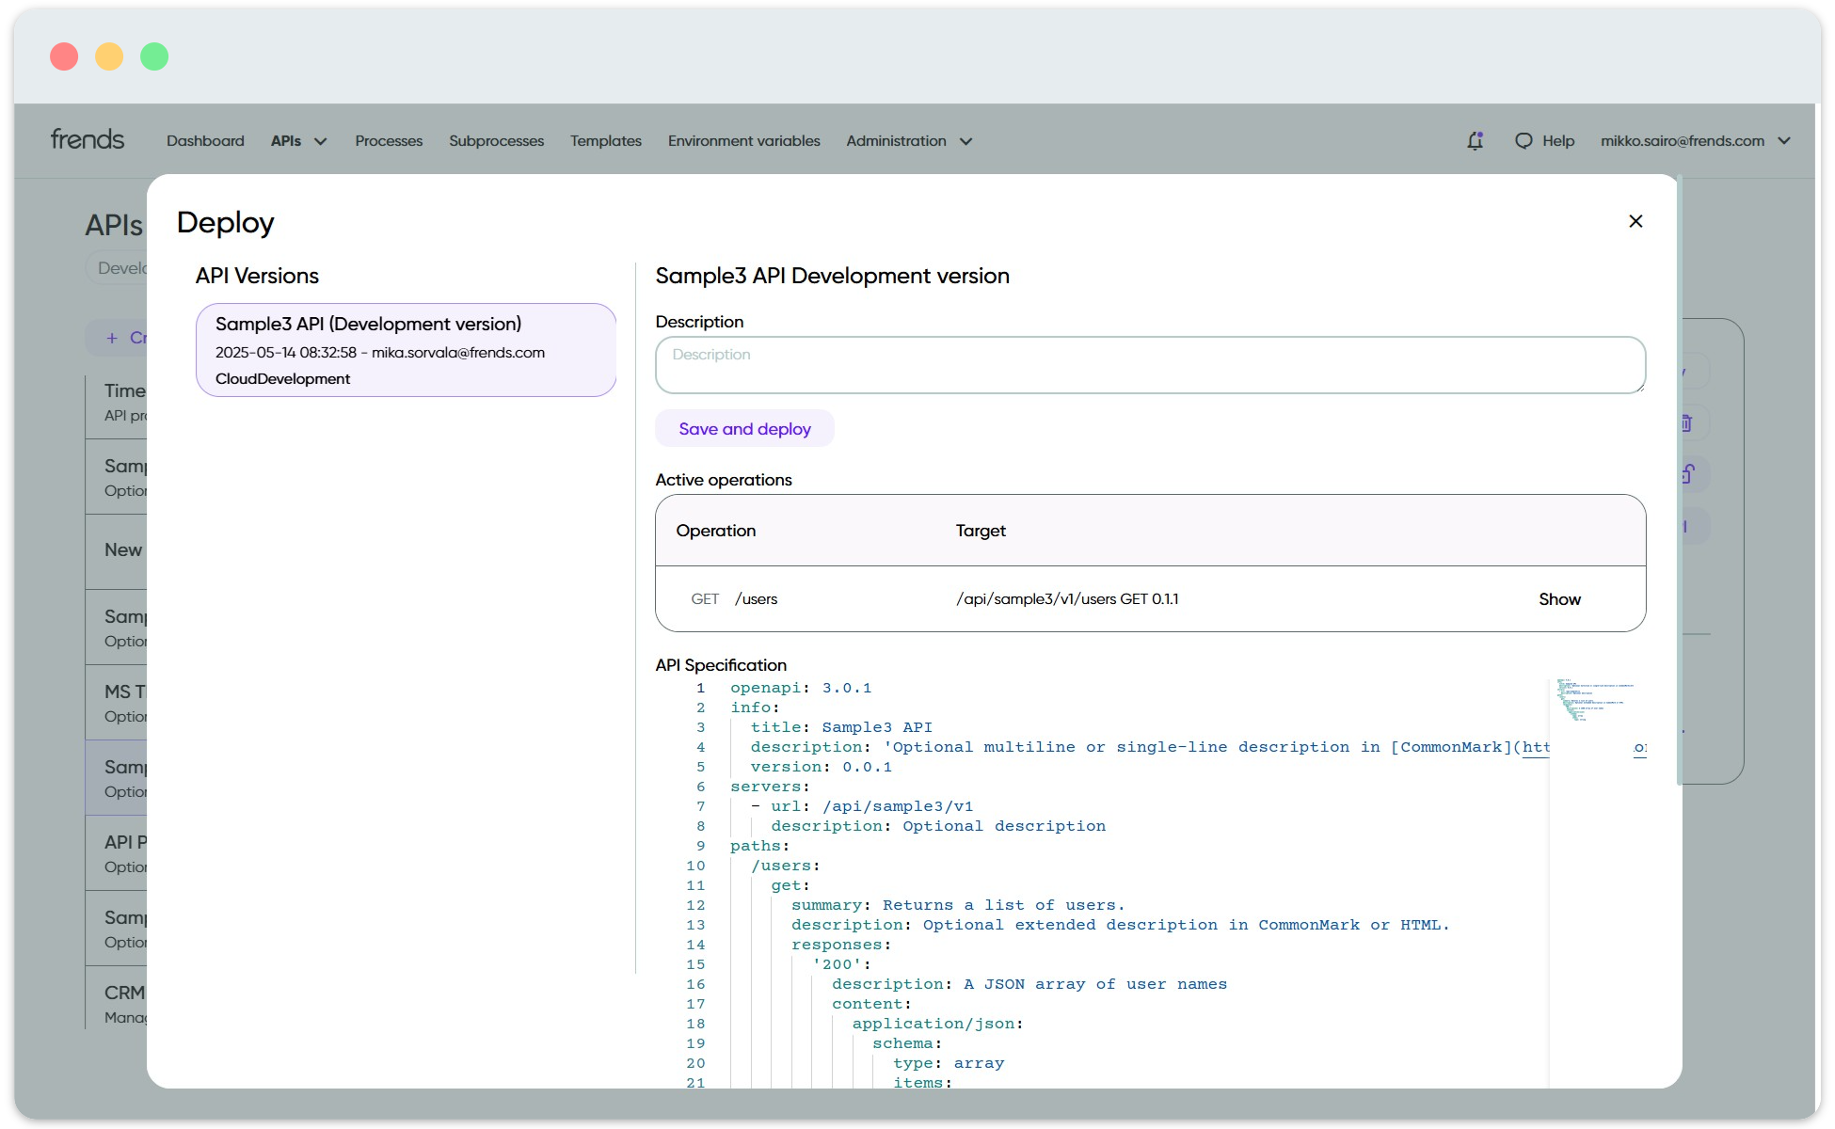Expand the APIs menu chevron
1835x1129 pixels.
coord(321,141)
